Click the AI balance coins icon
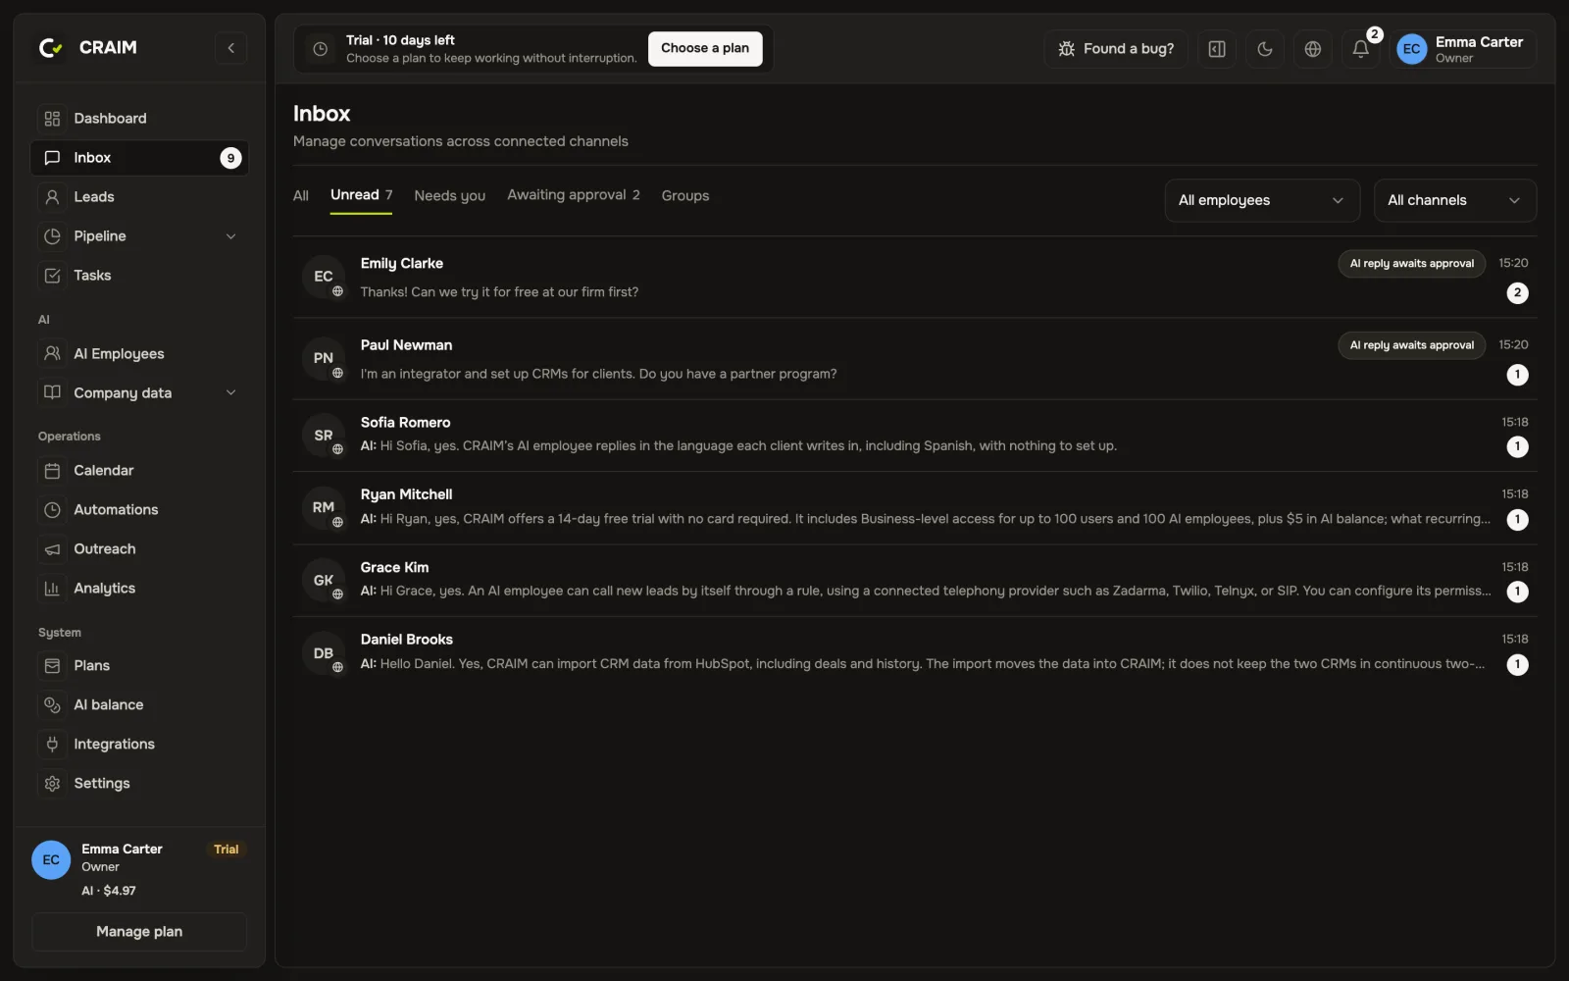Screen dimensions: 1569x981 click(52, 705)
